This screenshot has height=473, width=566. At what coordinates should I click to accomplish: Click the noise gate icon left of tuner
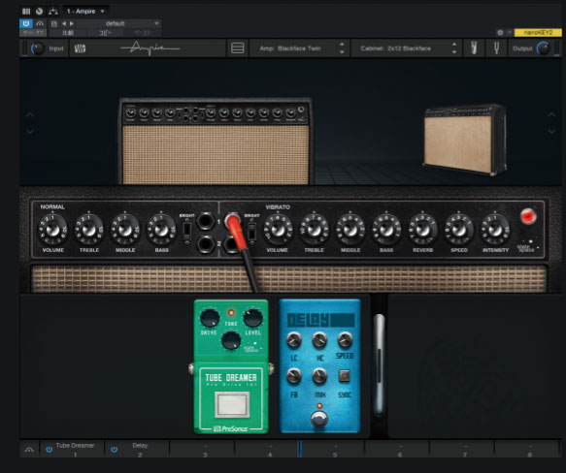click(474, 48)
